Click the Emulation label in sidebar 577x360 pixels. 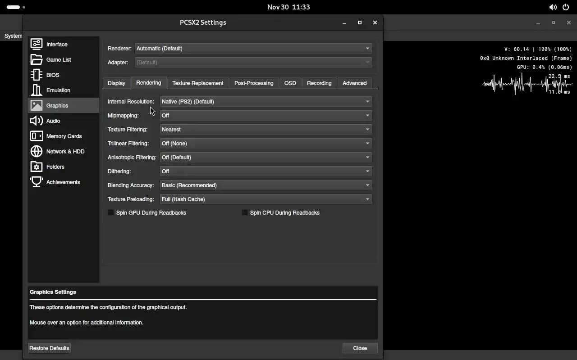58,90
